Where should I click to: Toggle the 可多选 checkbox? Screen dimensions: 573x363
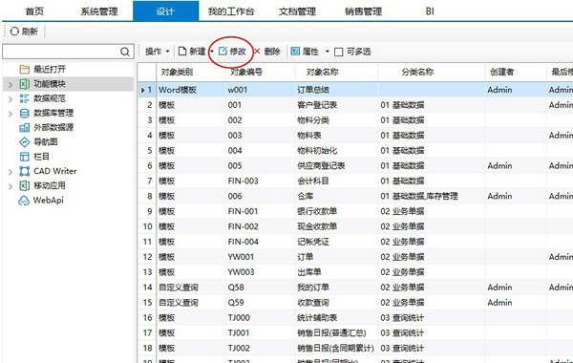coord(339,52)
